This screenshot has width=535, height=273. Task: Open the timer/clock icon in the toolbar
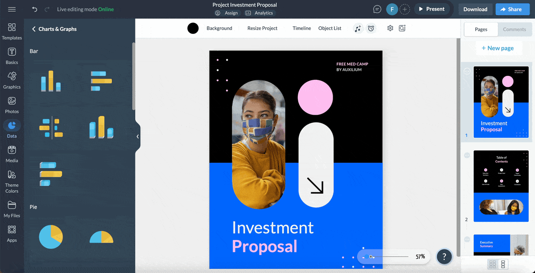(x=371, y=28)
